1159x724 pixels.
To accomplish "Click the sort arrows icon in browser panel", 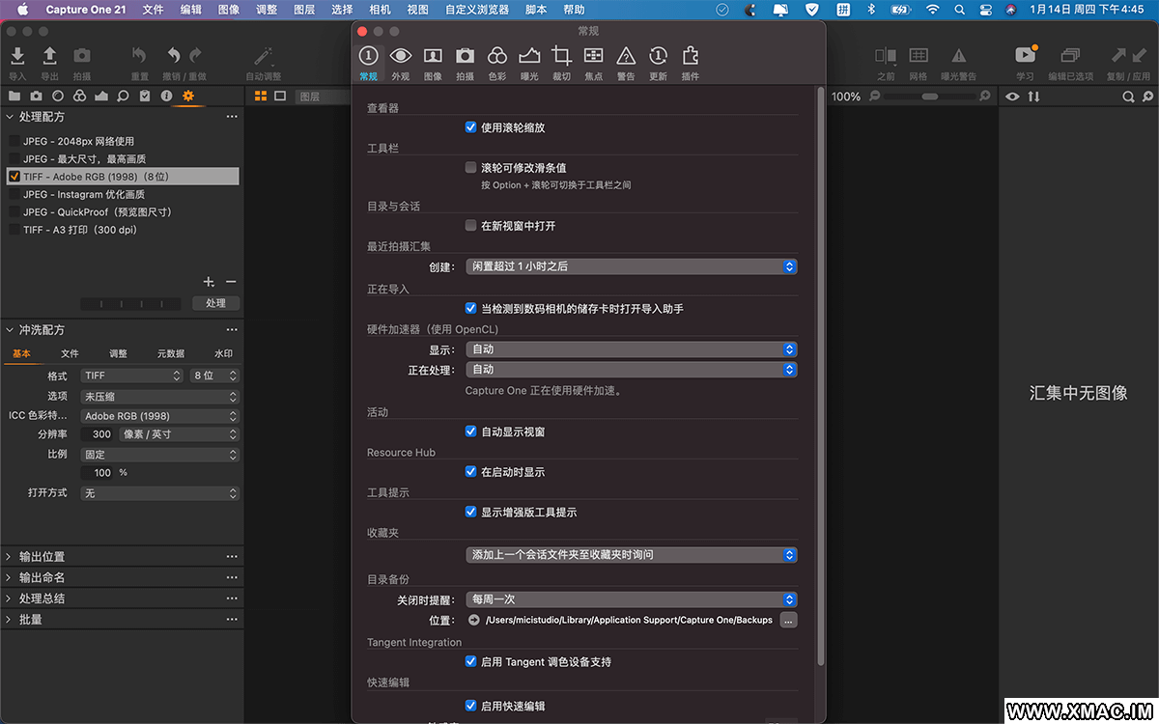I will 1033,97.
